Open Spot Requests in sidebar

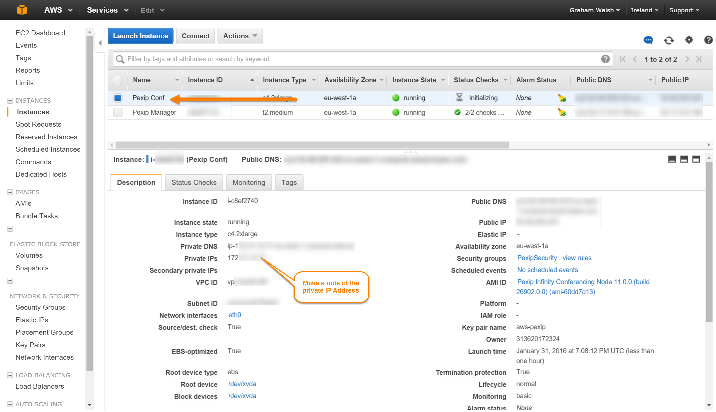[38, 124]
